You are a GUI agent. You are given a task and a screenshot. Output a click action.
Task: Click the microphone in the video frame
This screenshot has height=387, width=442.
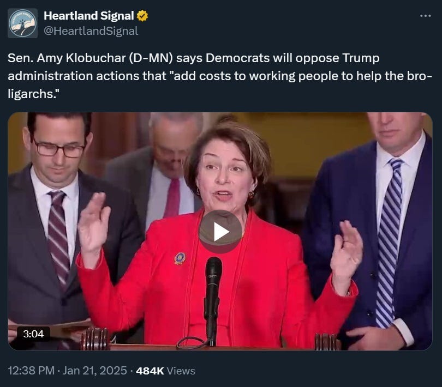(x=213, y=300)
